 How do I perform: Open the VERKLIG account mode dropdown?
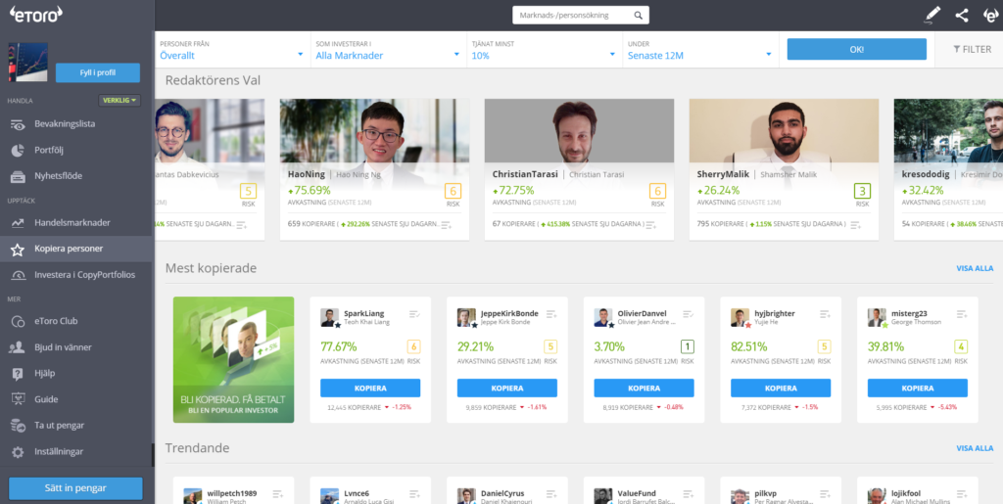119,100
